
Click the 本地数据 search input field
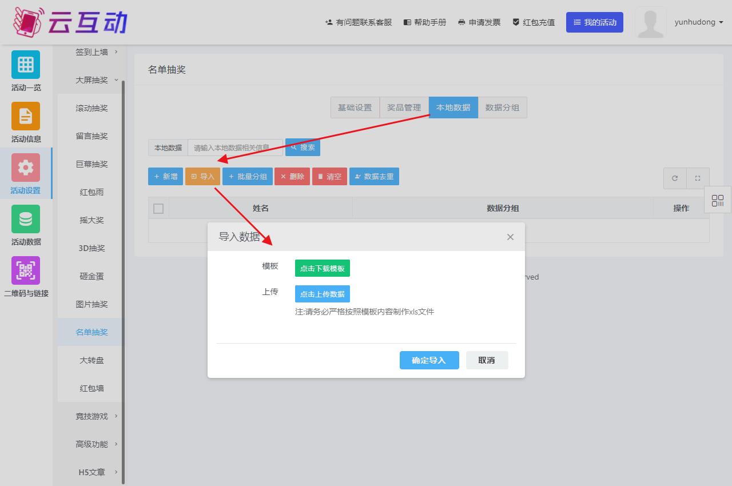(x=235, y=148)
